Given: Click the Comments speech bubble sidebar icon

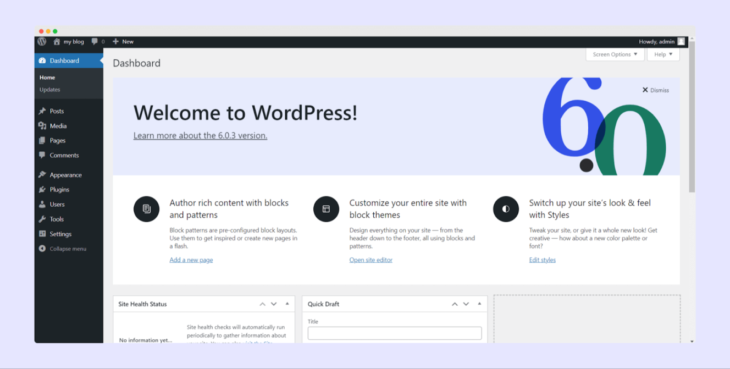Looking at the screenshot, I should (x=42, y=155).
